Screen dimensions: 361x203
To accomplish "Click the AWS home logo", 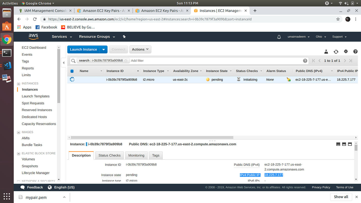I will tap(33, 37).
